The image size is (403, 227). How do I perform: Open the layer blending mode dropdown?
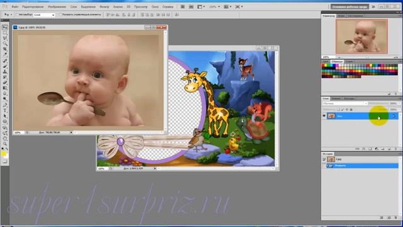tap(344, 103)
